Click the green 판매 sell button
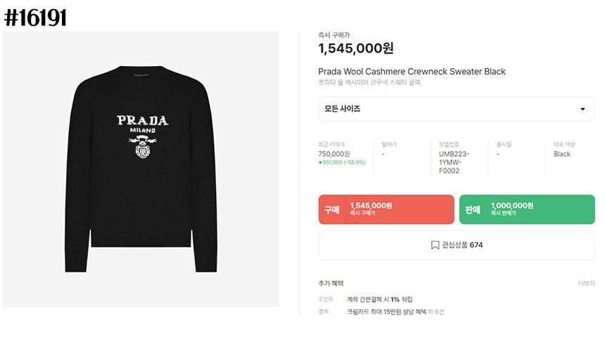This screenshot has height=342, width=605. point(527,209)
